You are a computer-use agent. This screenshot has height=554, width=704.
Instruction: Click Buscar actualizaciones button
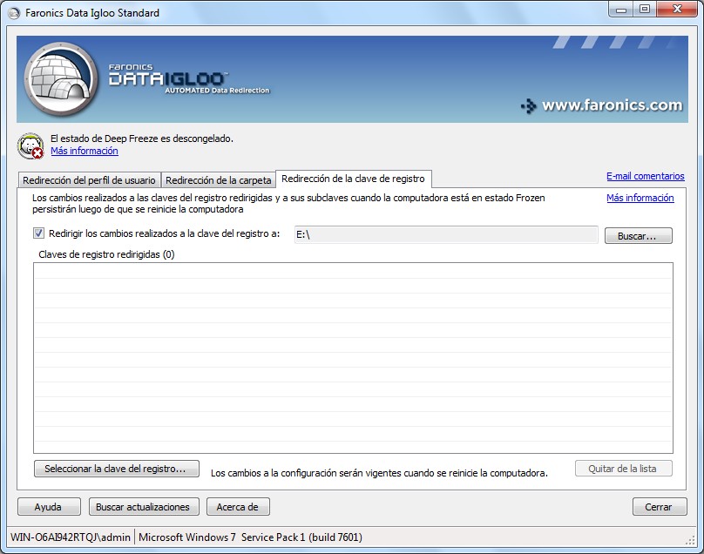point(144,507)
